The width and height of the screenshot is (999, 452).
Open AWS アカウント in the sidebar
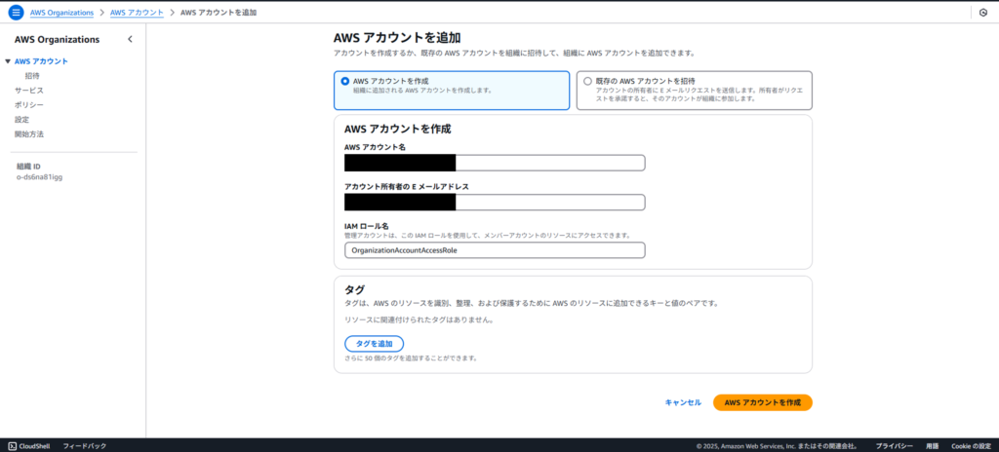41,61
